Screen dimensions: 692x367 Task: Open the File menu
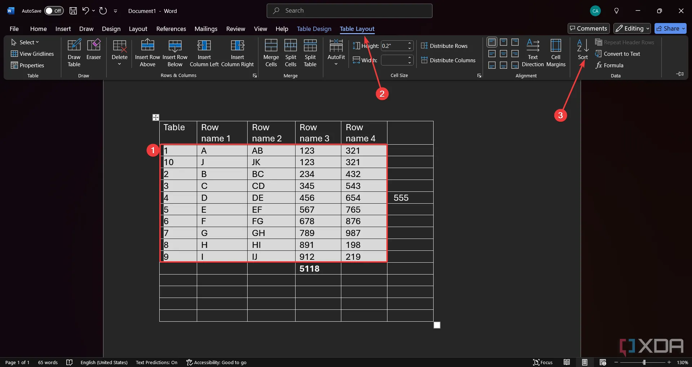14,29
